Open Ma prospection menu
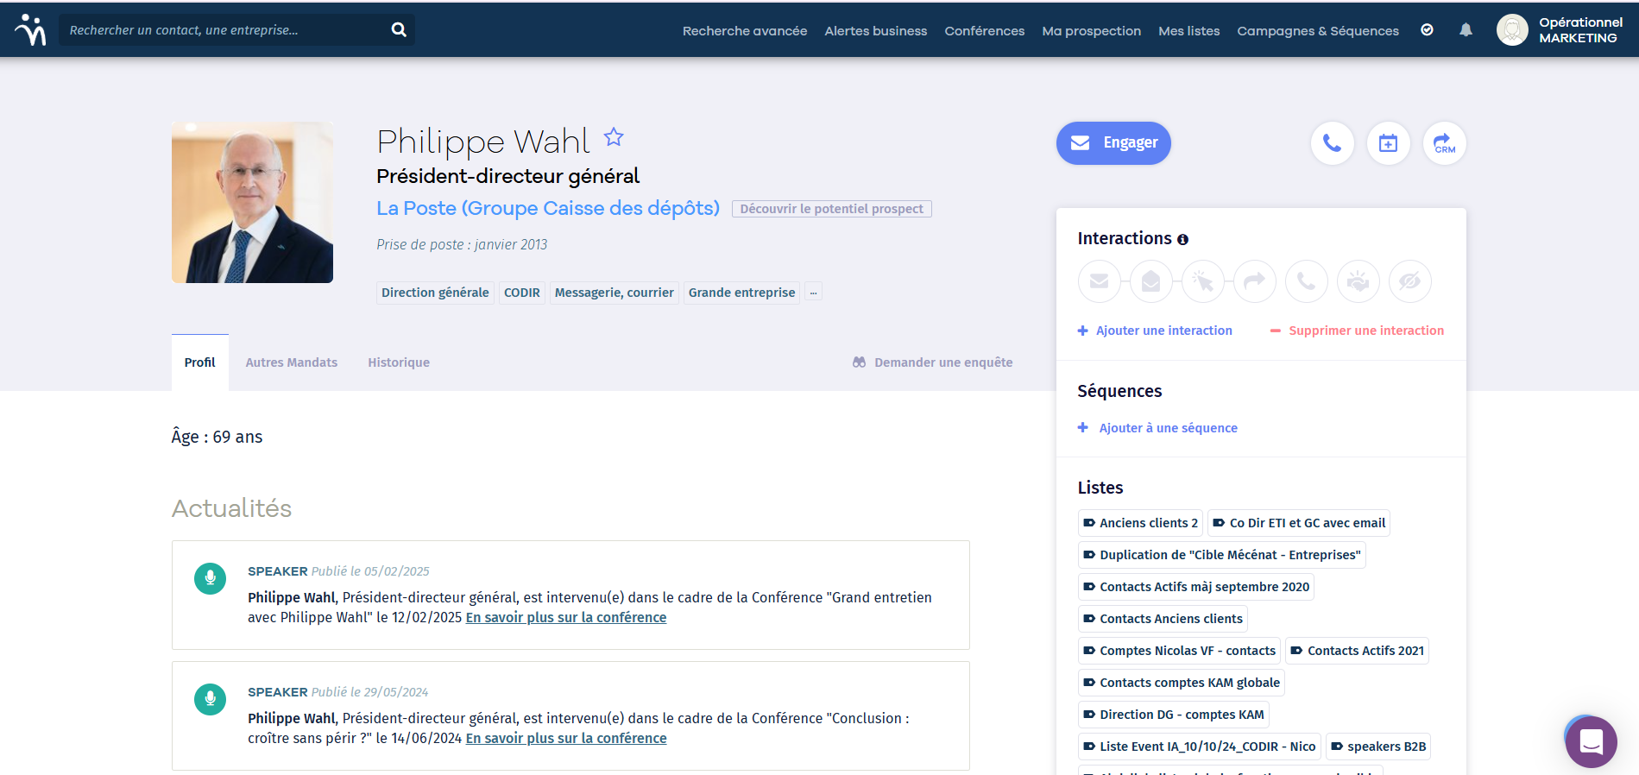 click(1092, 30)
